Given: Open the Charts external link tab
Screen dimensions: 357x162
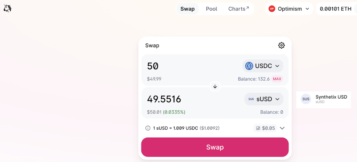Looking at the screenshot, I should coord(239,9).
